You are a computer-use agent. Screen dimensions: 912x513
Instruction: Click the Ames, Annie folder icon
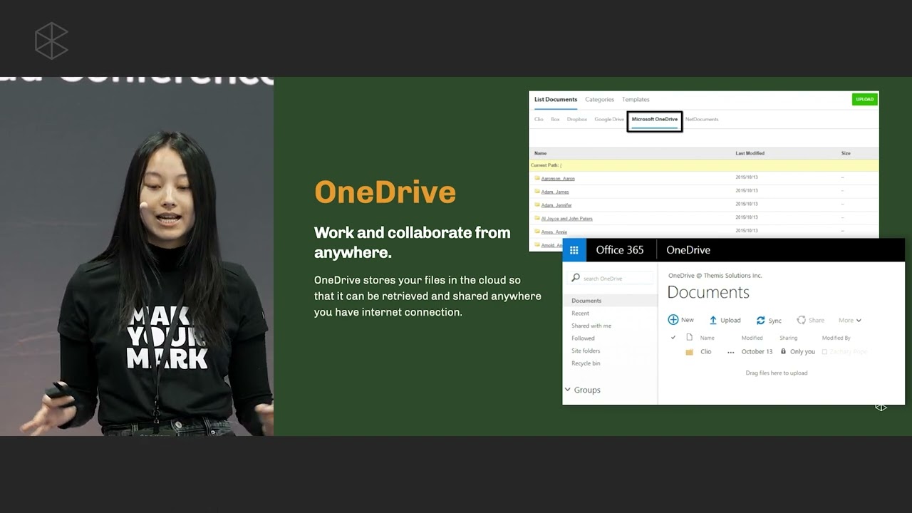pos(537,232)
